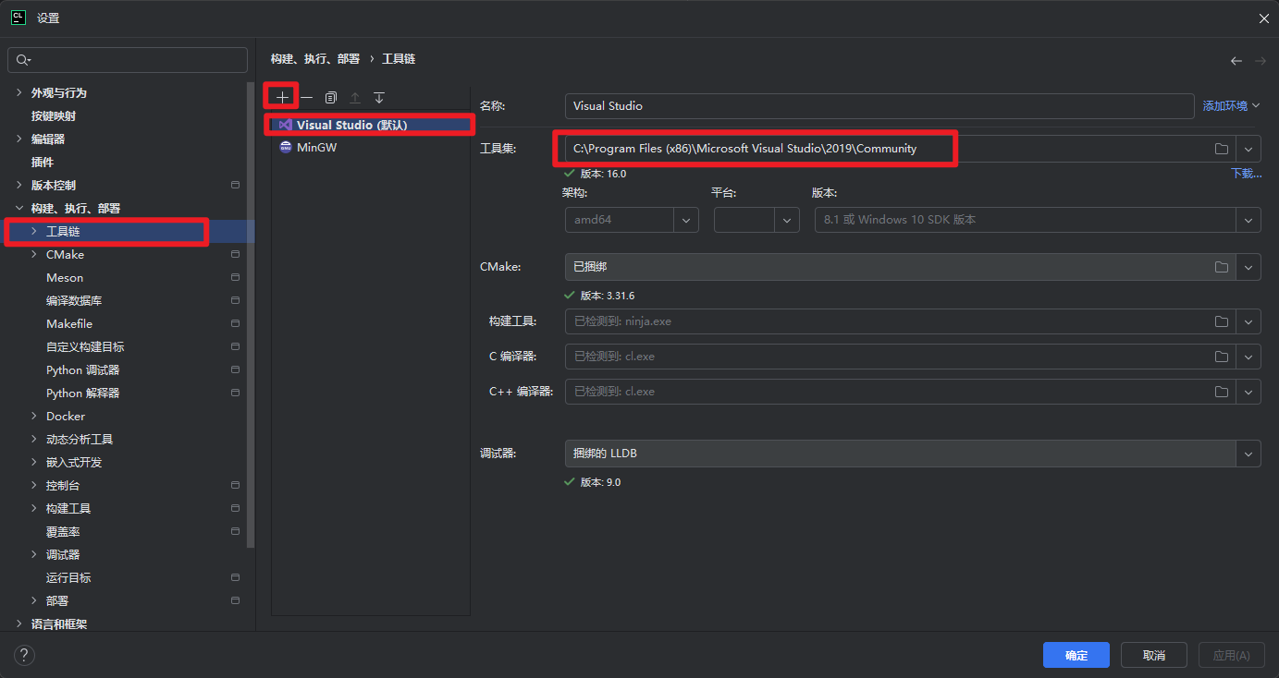Viewport: 1279px width, 678px height.
Task: Expand 工具链 tree node
Action: click(34, 232)
